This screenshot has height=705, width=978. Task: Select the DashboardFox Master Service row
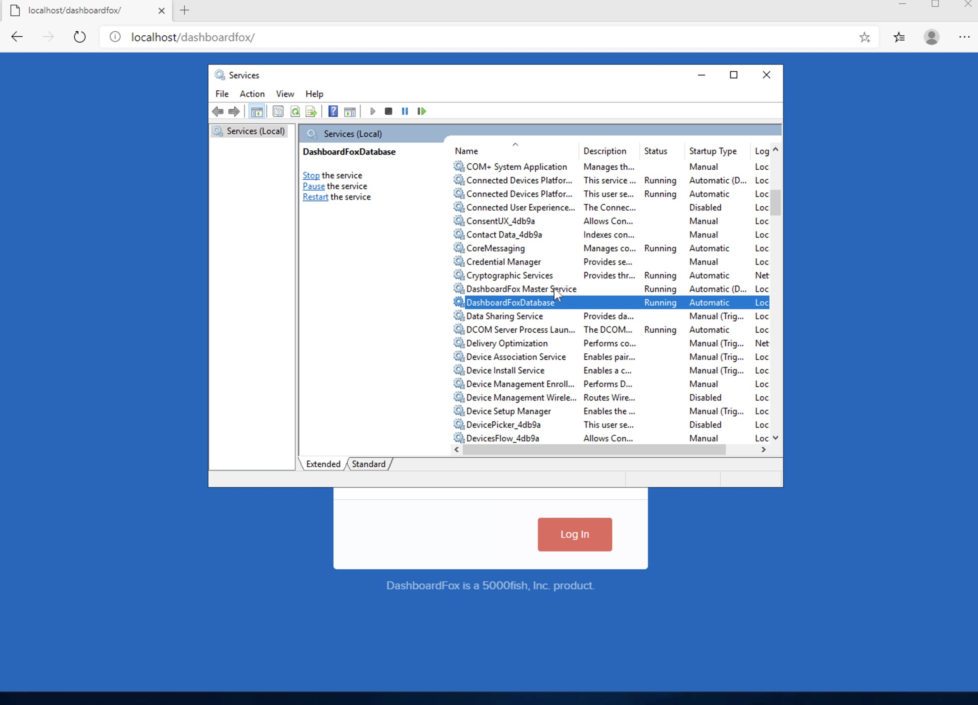coord(611,289)
